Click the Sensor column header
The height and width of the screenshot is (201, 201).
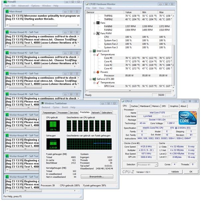[104, 12]
